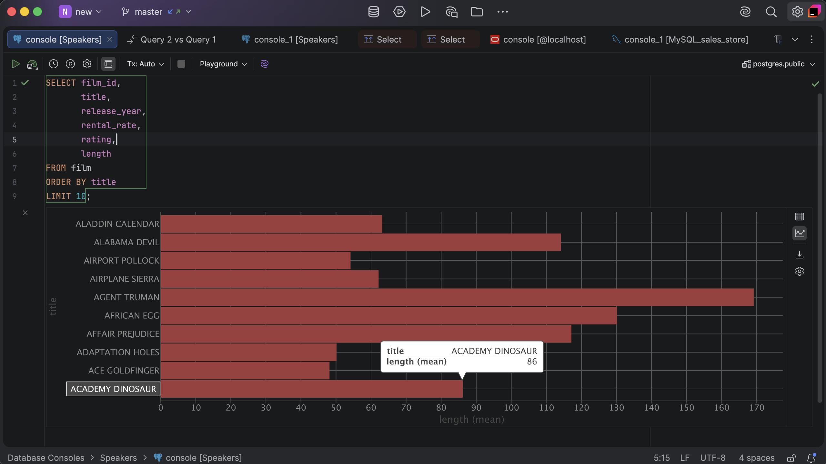Click the master branch widget

coord(156,12)
